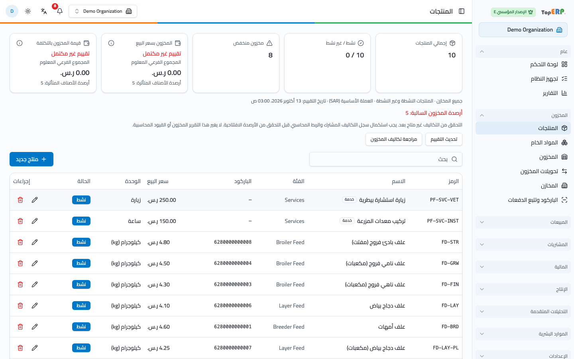Open تحويلات المخزون in the sidebar
This screenshot has width=574, height=359.
pyautogui.click(x=523, y=171)
